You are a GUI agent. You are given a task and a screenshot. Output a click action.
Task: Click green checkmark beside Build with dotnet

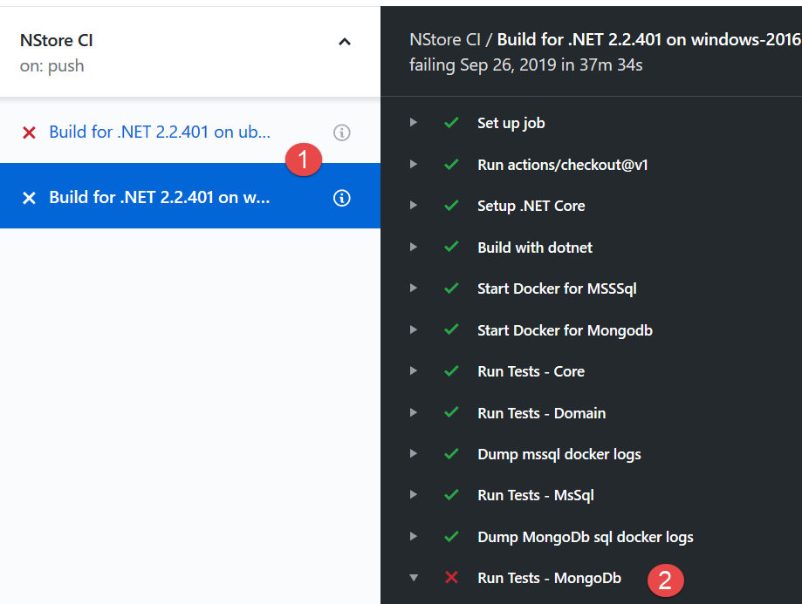pyautogui.click(x=451, y=247)
